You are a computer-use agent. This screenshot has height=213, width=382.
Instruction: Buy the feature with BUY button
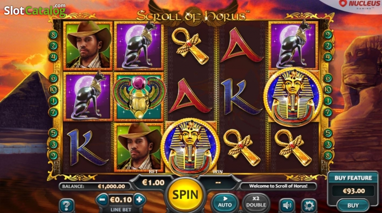click(x=353, y=205)
